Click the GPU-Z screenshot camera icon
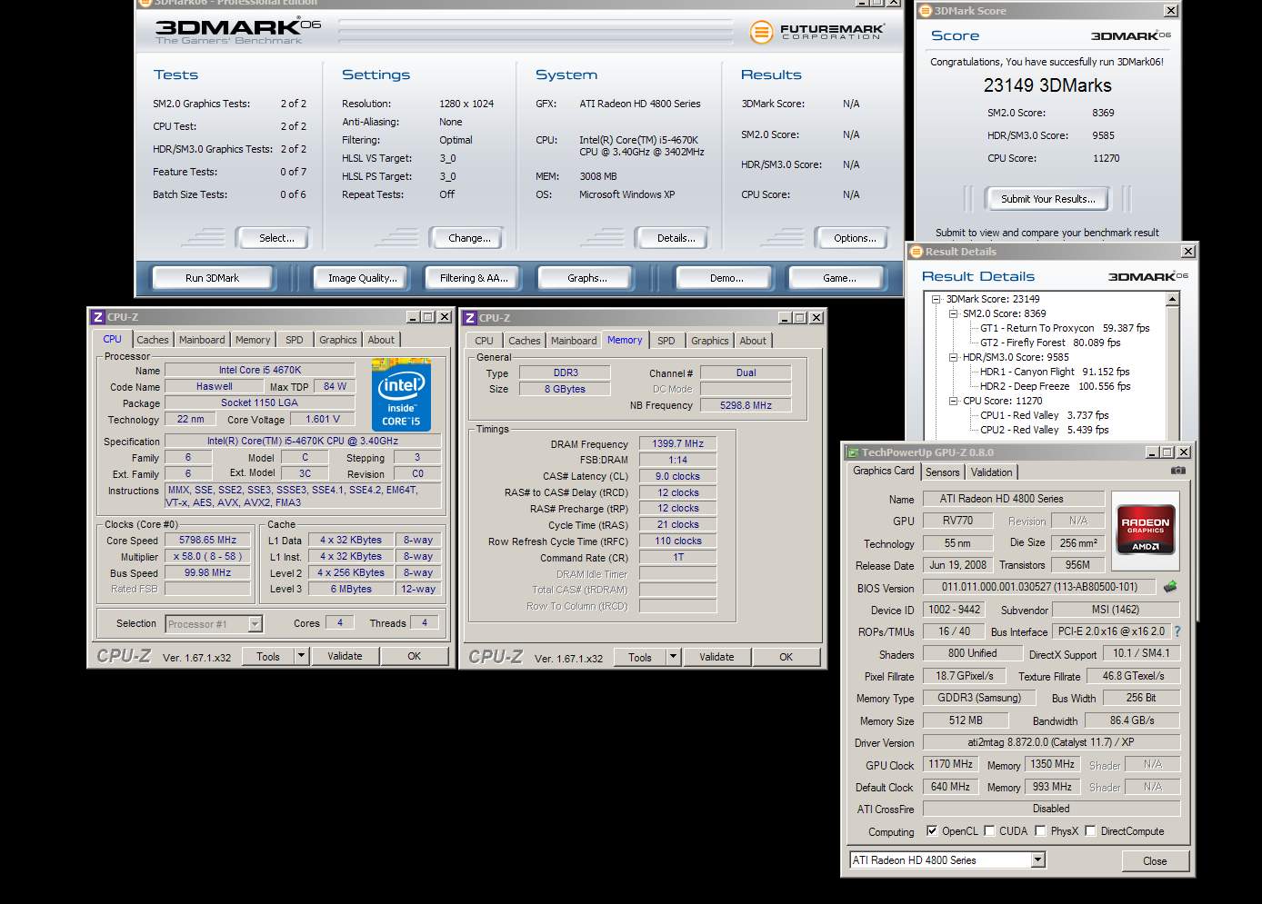 [1177, 471]
